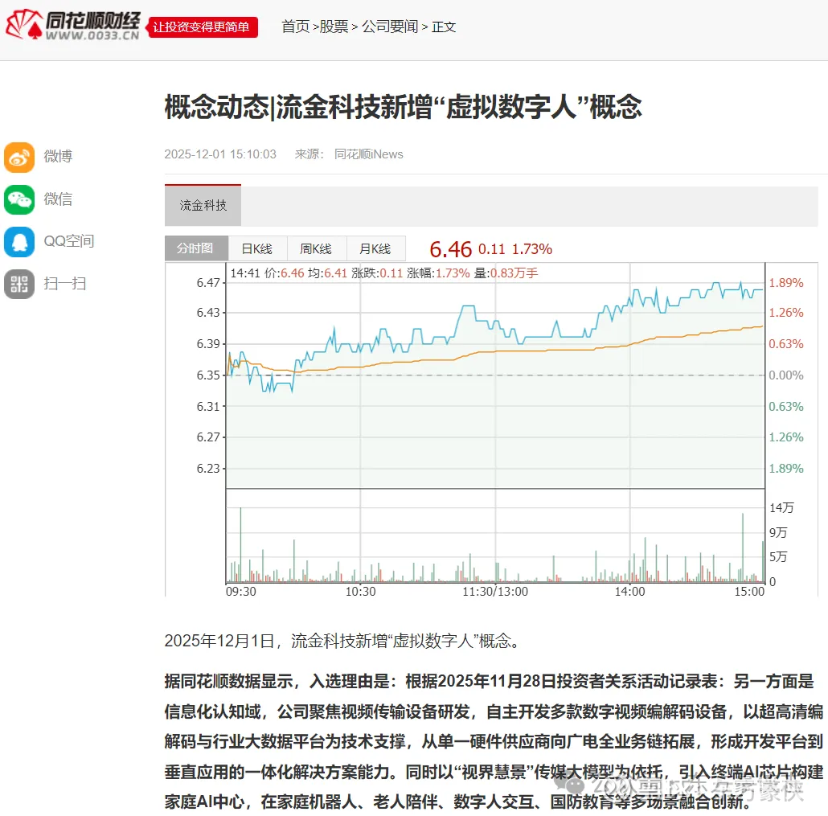
Task: Click the 微信 share label
Action: [58, 199]
